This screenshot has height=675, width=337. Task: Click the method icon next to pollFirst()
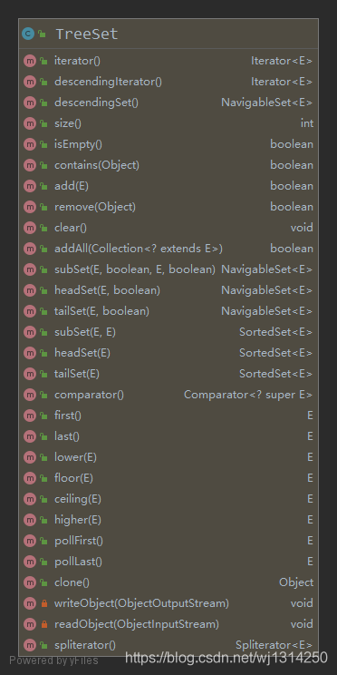(x=29, y=541)
